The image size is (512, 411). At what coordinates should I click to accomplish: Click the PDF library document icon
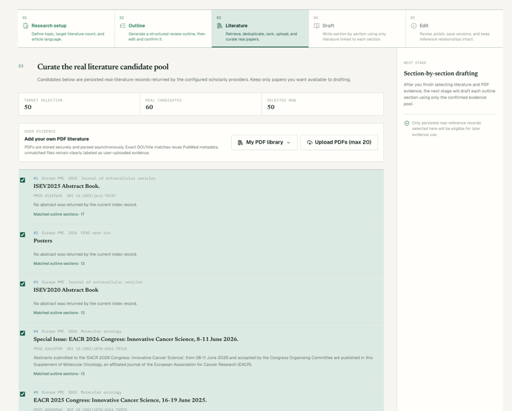(x=241, y=143)
